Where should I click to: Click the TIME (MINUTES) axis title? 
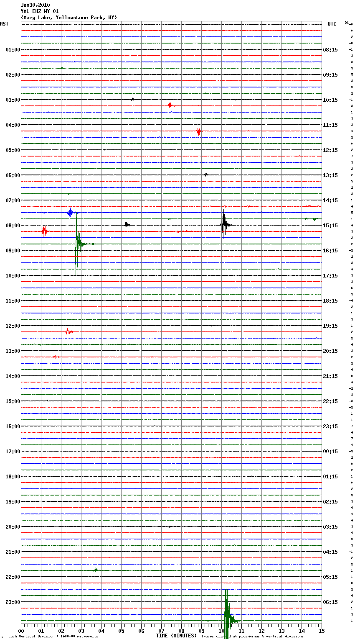tap(176, 636)
